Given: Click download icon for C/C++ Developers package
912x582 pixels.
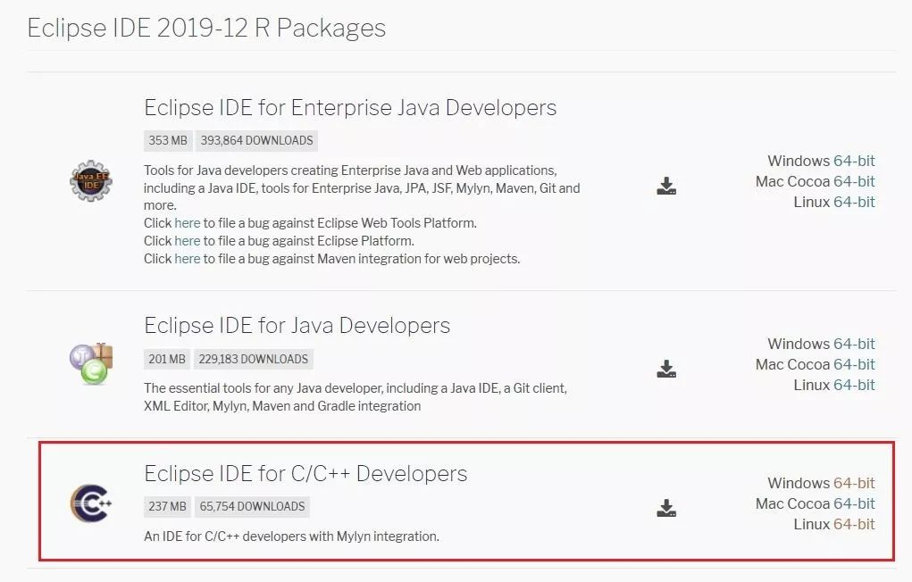Looking at the screenshot, I should click(x=666, y=508).
